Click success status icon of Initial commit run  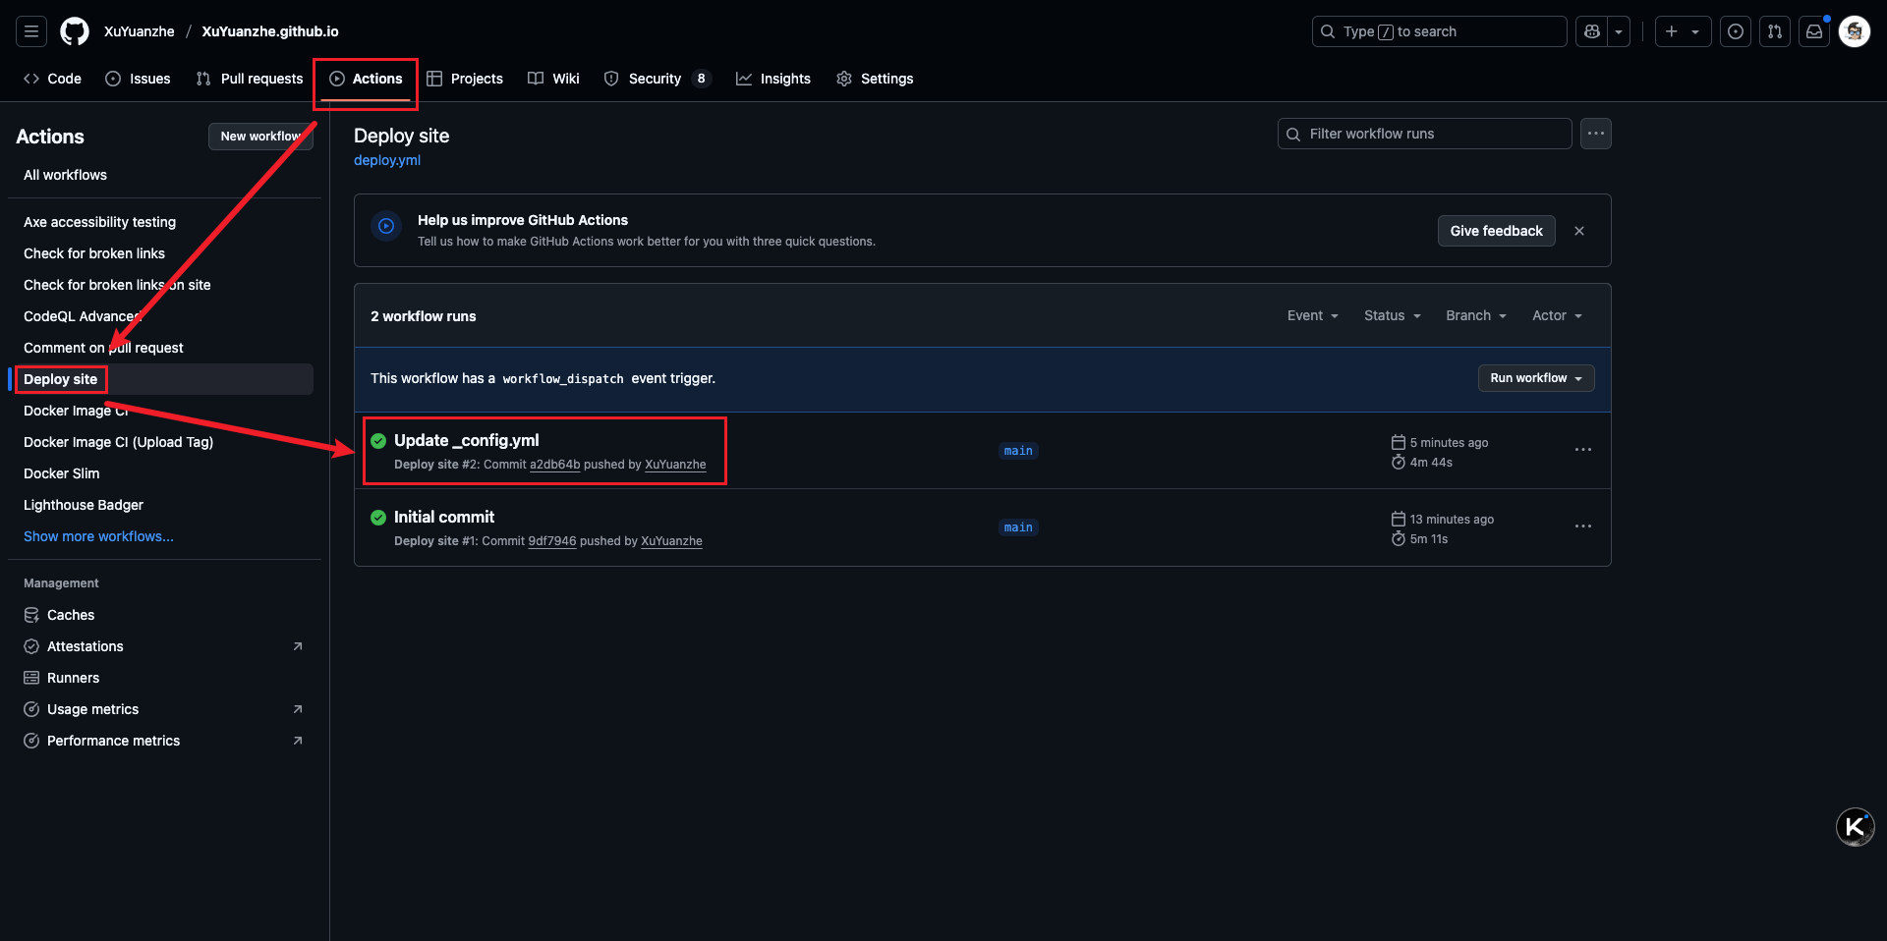point(378,518)
